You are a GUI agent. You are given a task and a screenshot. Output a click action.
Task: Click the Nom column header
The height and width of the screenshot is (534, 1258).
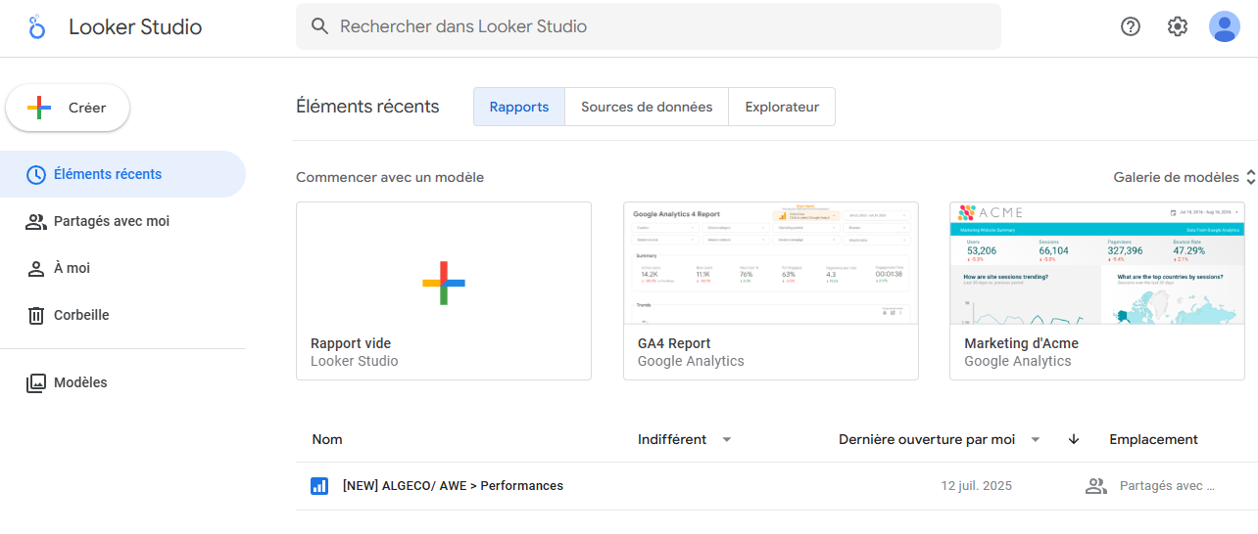click(327, 440)
